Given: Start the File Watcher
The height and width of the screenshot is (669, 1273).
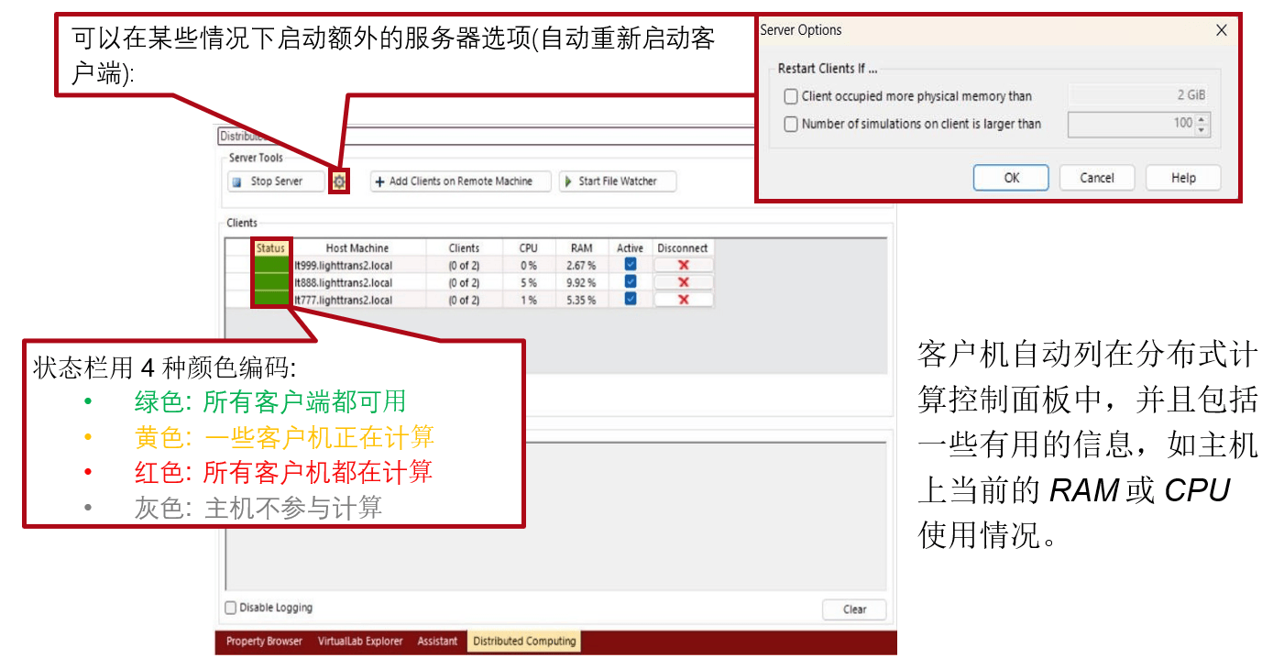Looking at the screenshot, I should click(617, 181).
